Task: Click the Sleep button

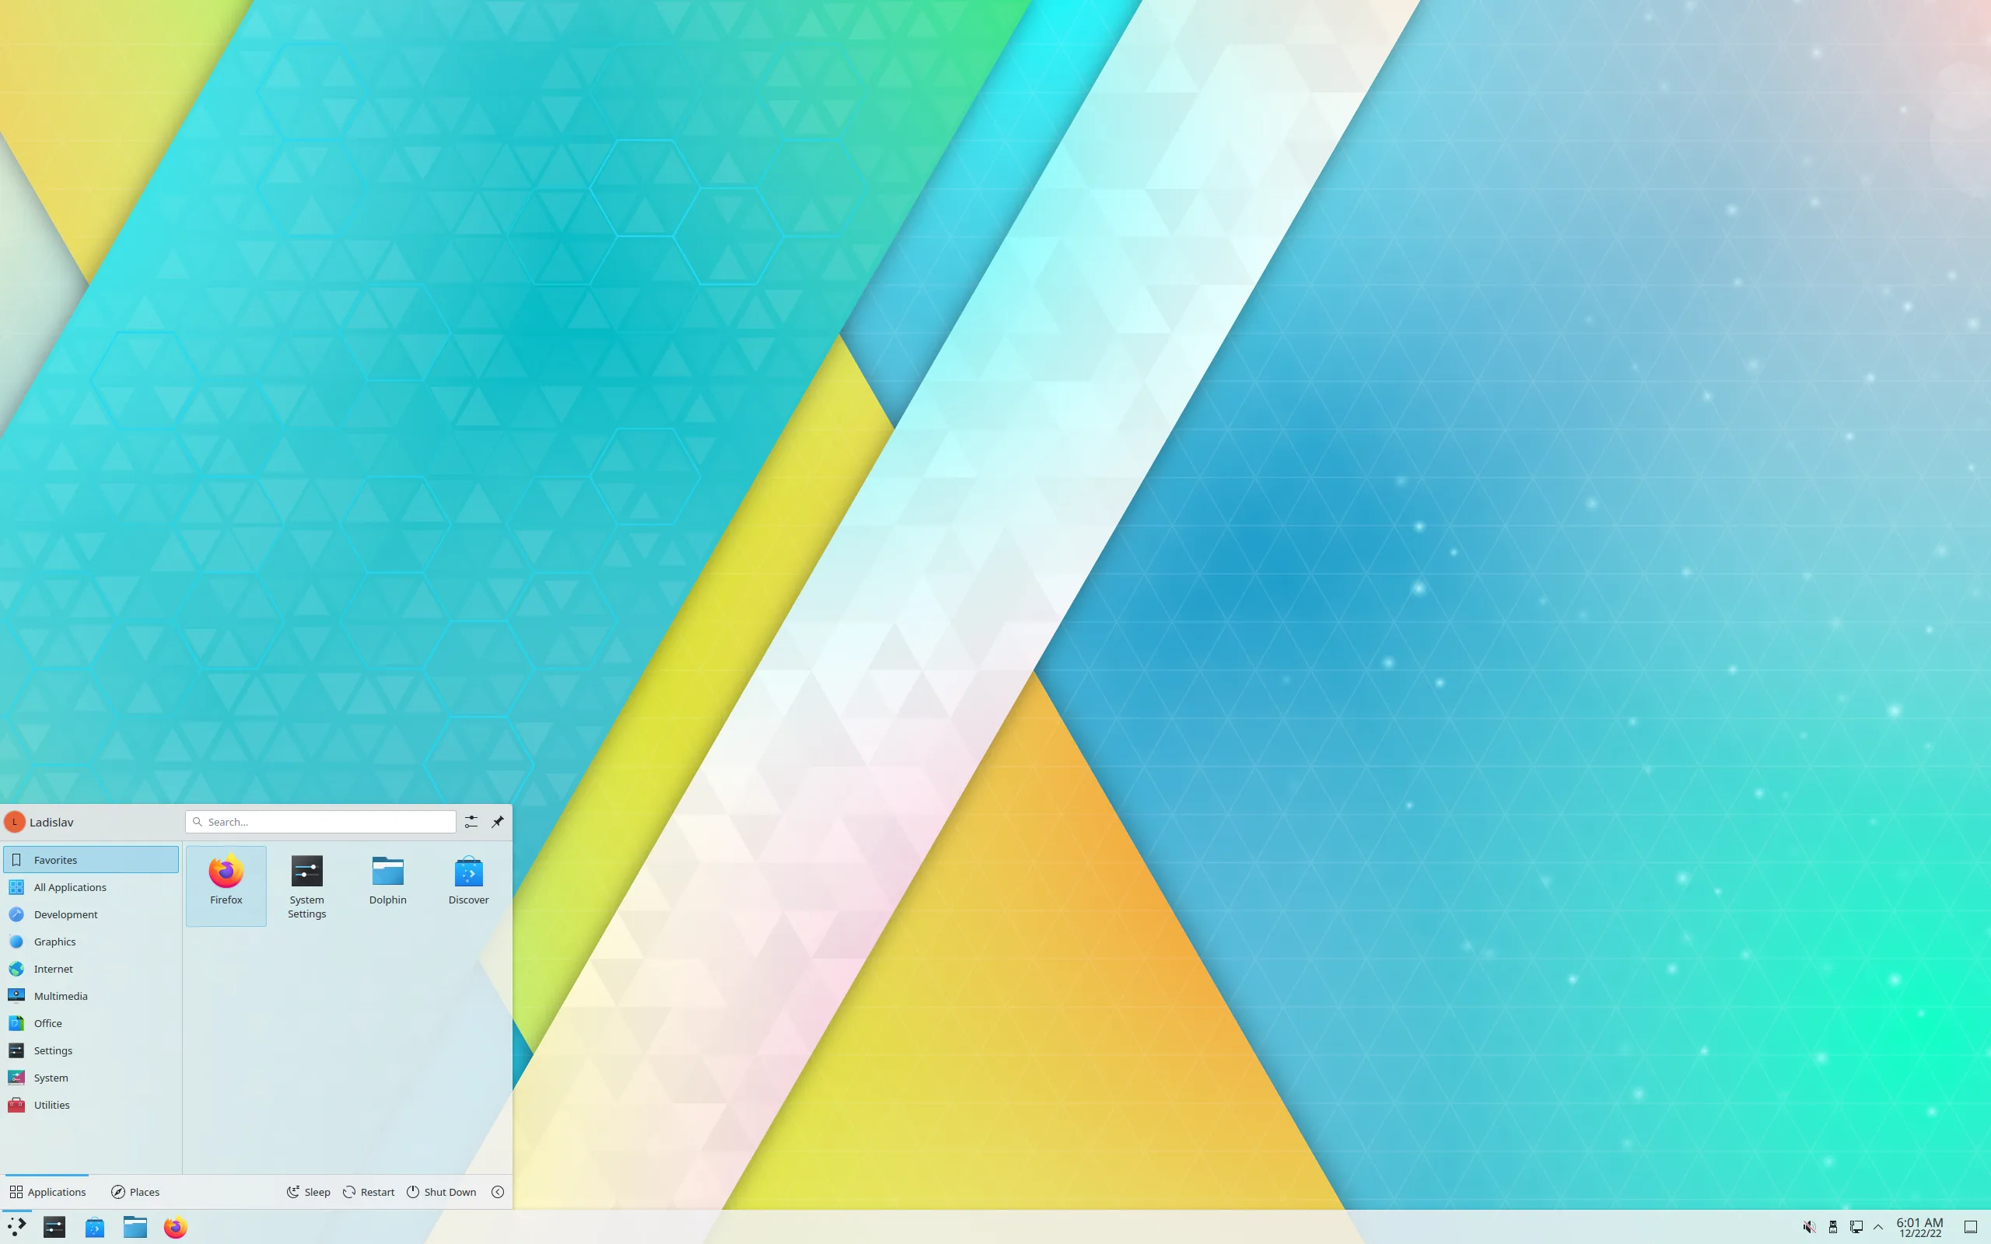Action: click(308, 1191)
